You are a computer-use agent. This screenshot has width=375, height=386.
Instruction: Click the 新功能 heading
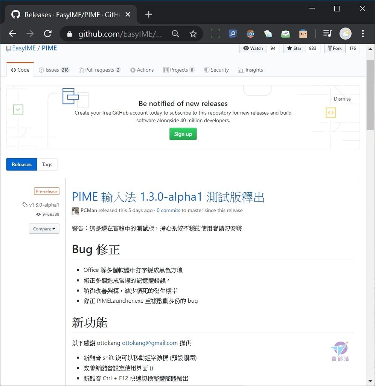click(90, 323)
